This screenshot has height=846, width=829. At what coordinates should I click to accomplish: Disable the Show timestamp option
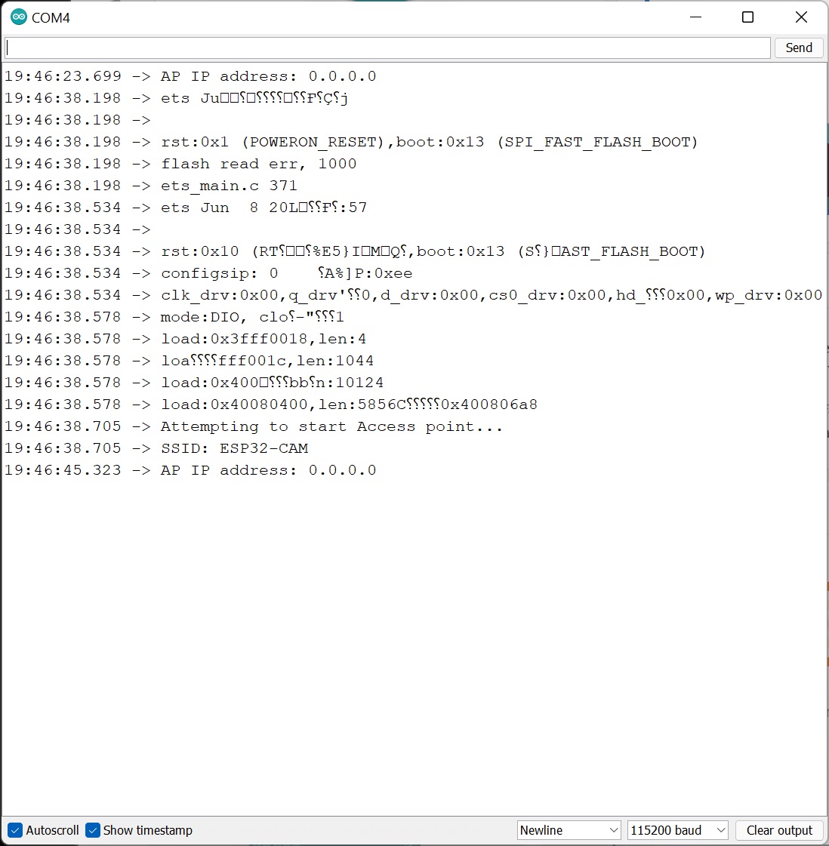[x=92, y=830]
